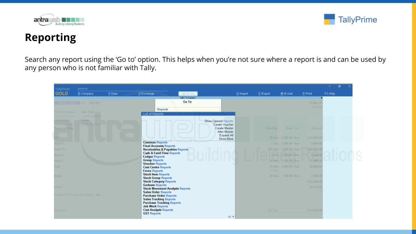Close the TallyPrime window
The width and height of the screenshot is (416, 234).
(x=349, y=86)
